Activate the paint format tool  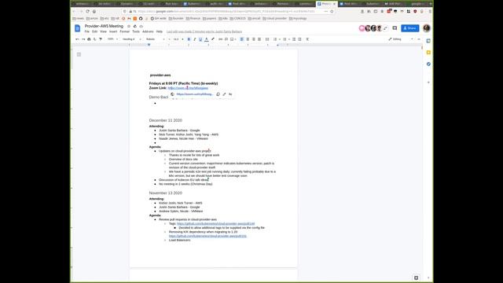pos(101,39)
